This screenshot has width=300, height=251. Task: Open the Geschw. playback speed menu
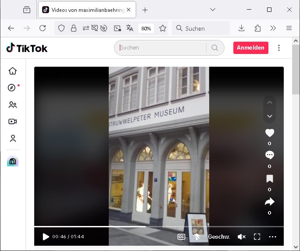coord(219,237)
